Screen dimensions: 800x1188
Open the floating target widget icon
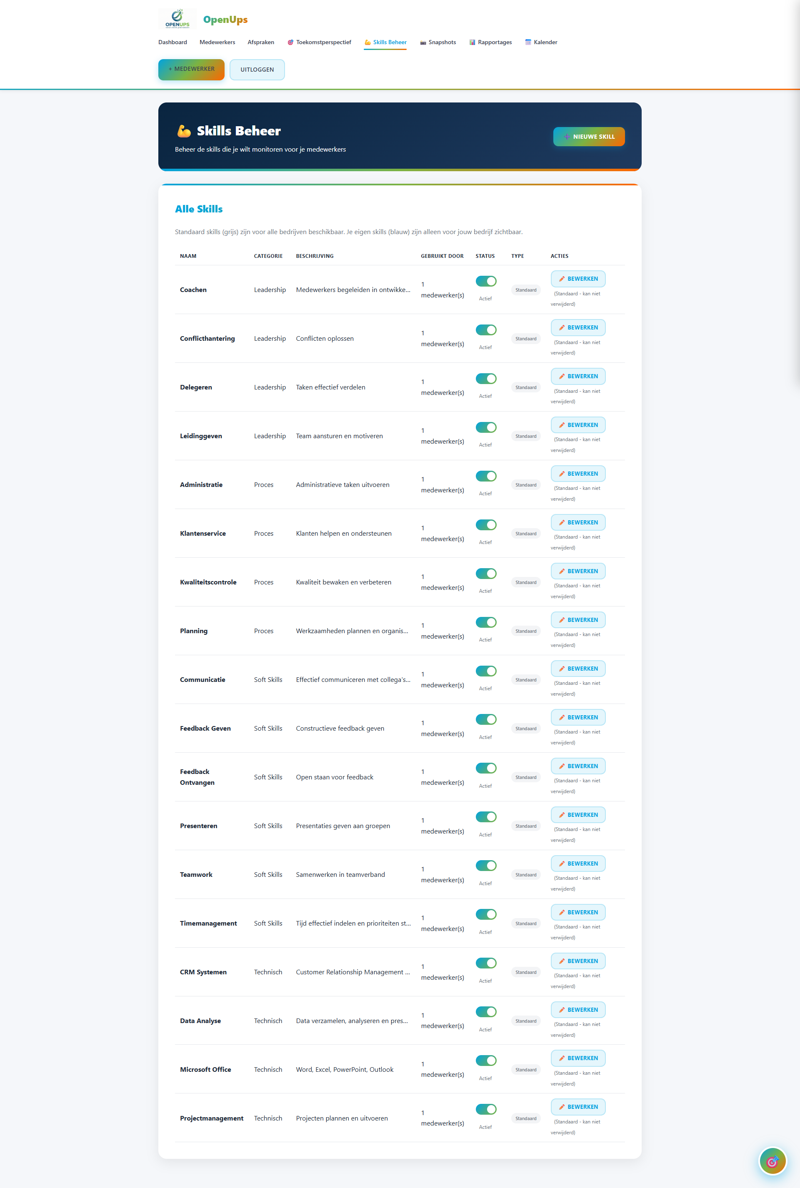(x=772, y=1161)
